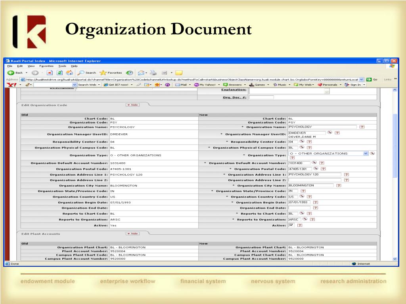Open the Tools menu
The width and height of the screenshot is (406, 304).
(62, 66)
